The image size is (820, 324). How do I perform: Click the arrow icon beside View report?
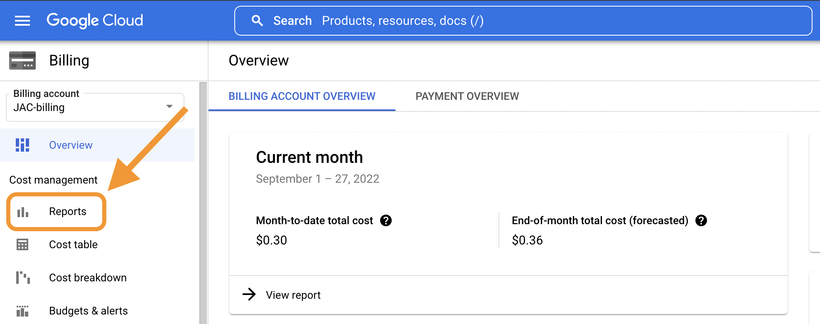coord(249,295)
